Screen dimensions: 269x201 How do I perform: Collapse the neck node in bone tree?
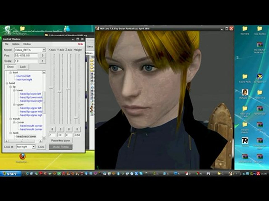[11, 133]
